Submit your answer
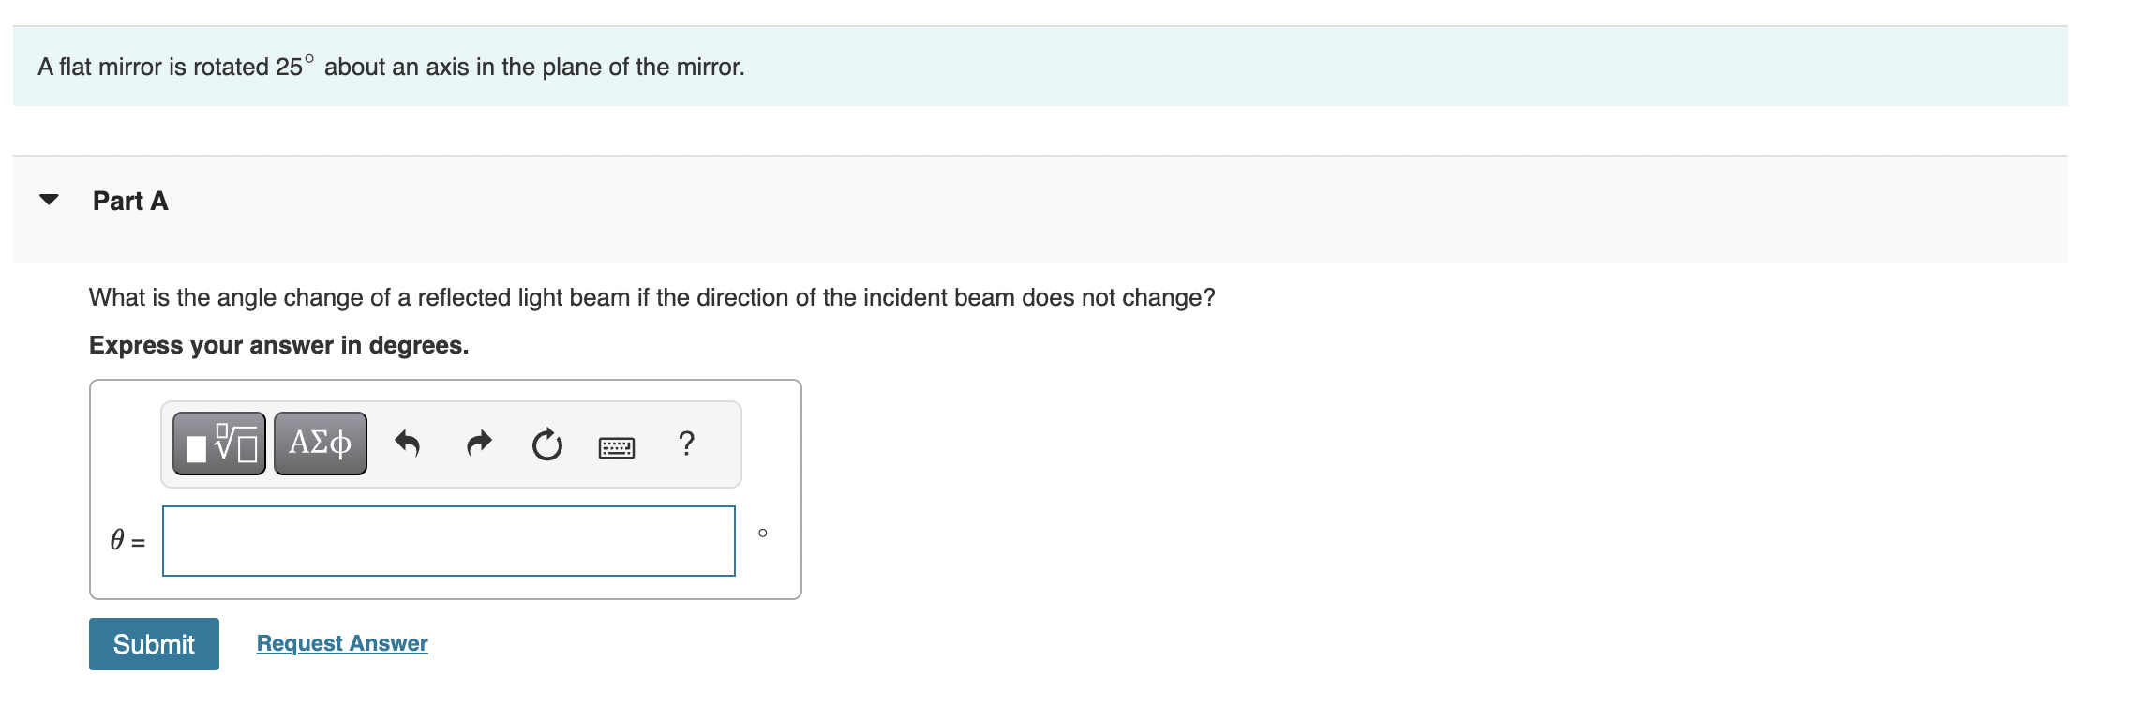This screenshot has height=707, width=2139. tap(153, 644)
